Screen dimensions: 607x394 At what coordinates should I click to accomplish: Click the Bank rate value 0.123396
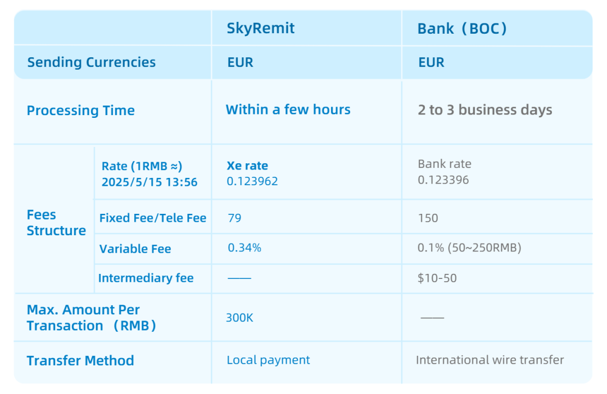tap(443, 180)
